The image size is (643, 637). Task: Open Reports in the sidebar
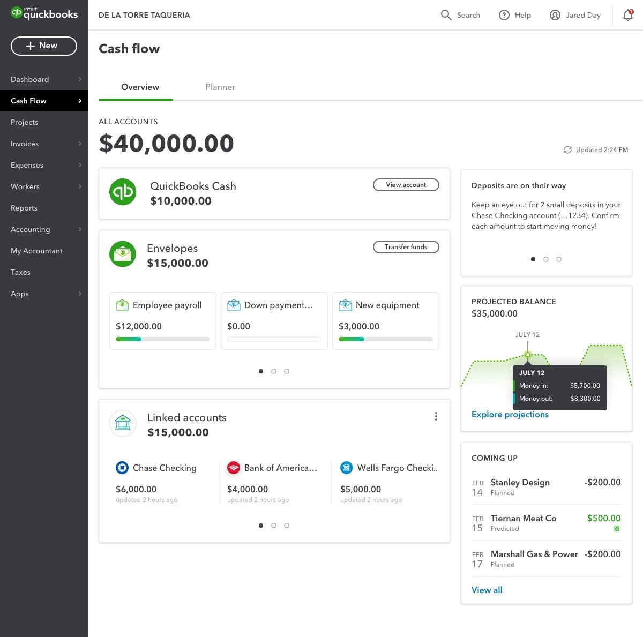pyautogui.click(x=24, y=208)
